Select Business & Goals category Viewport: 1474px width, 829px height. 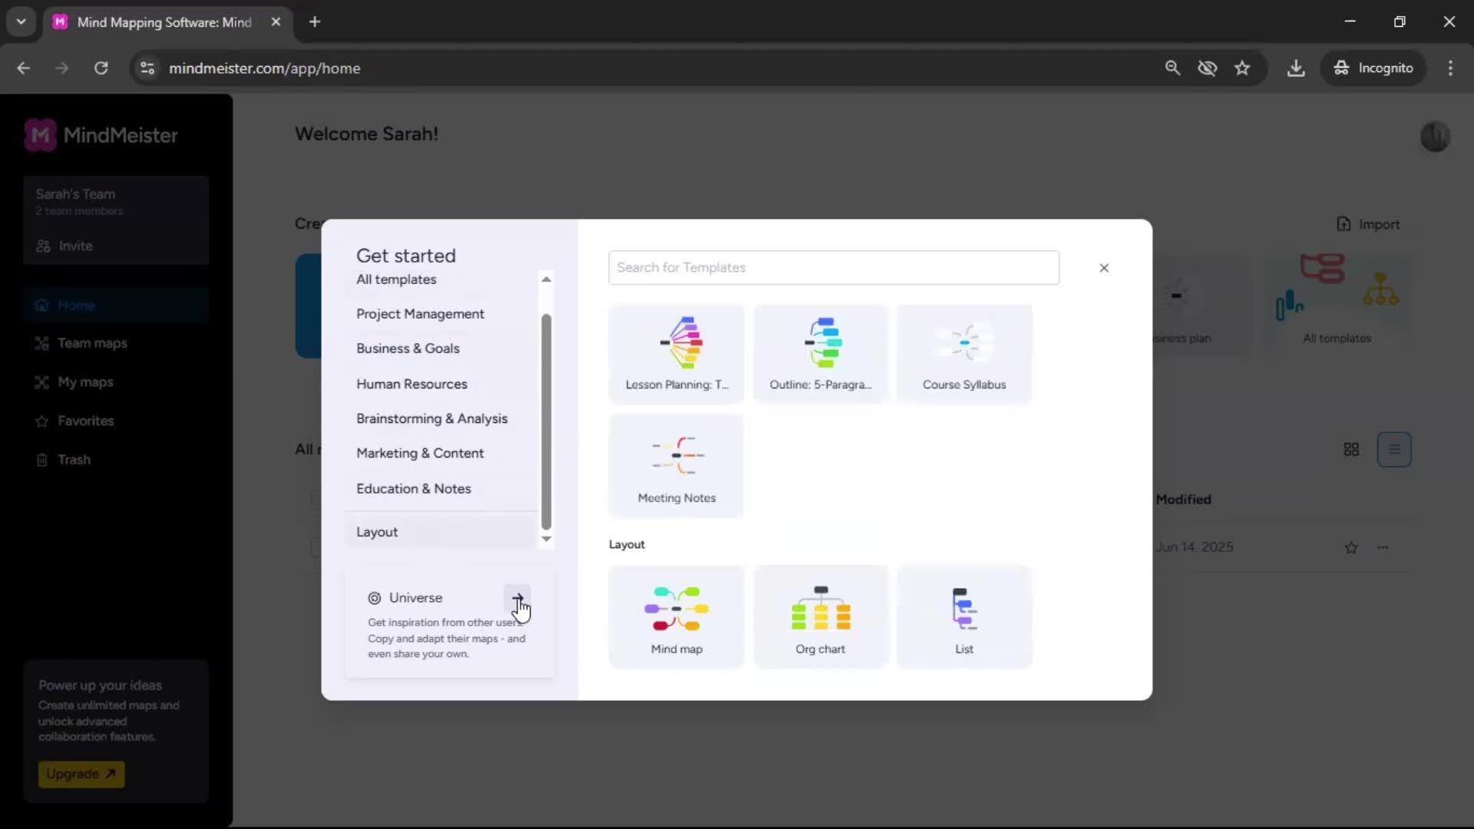click(408, 348)
